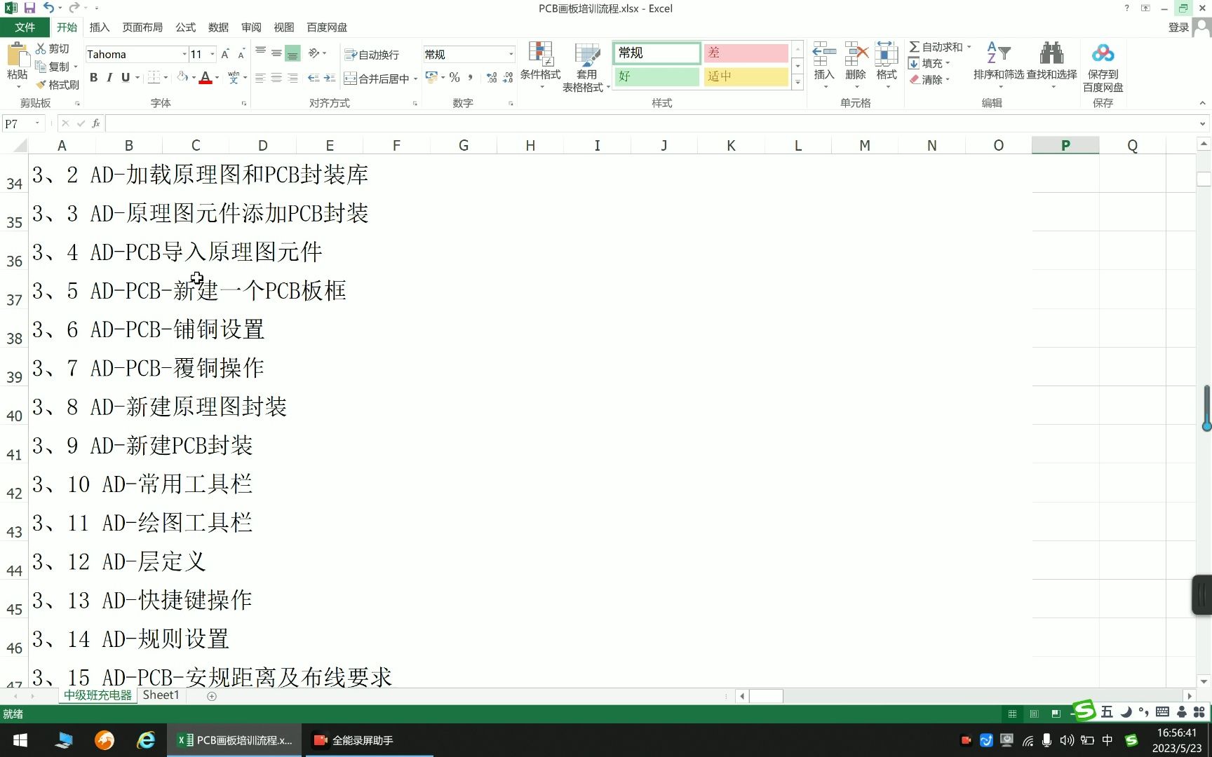The height and width of the screenshot is (757, 1212).
Task: Open the AutoSum dropdown arrow
Action: click(x=969, y=47)
